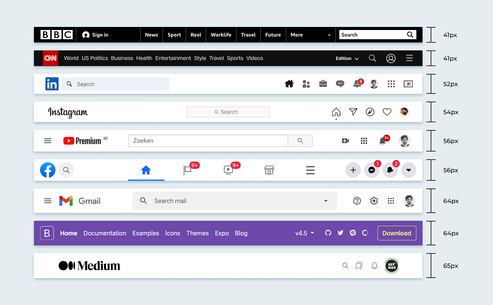Open Instagram likes via the heart icon

point(387,112)
